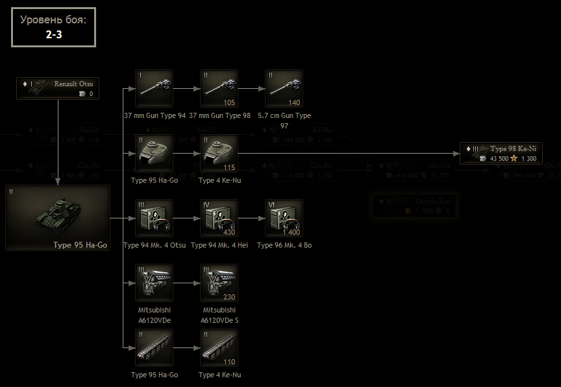Click the Mitsubishi A6120VDe engine icon

click(x=155, y=283)
